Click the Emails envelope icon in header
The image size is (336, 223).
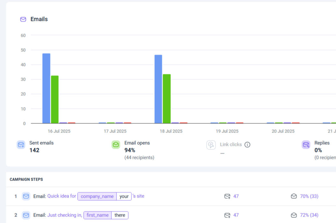23,19
